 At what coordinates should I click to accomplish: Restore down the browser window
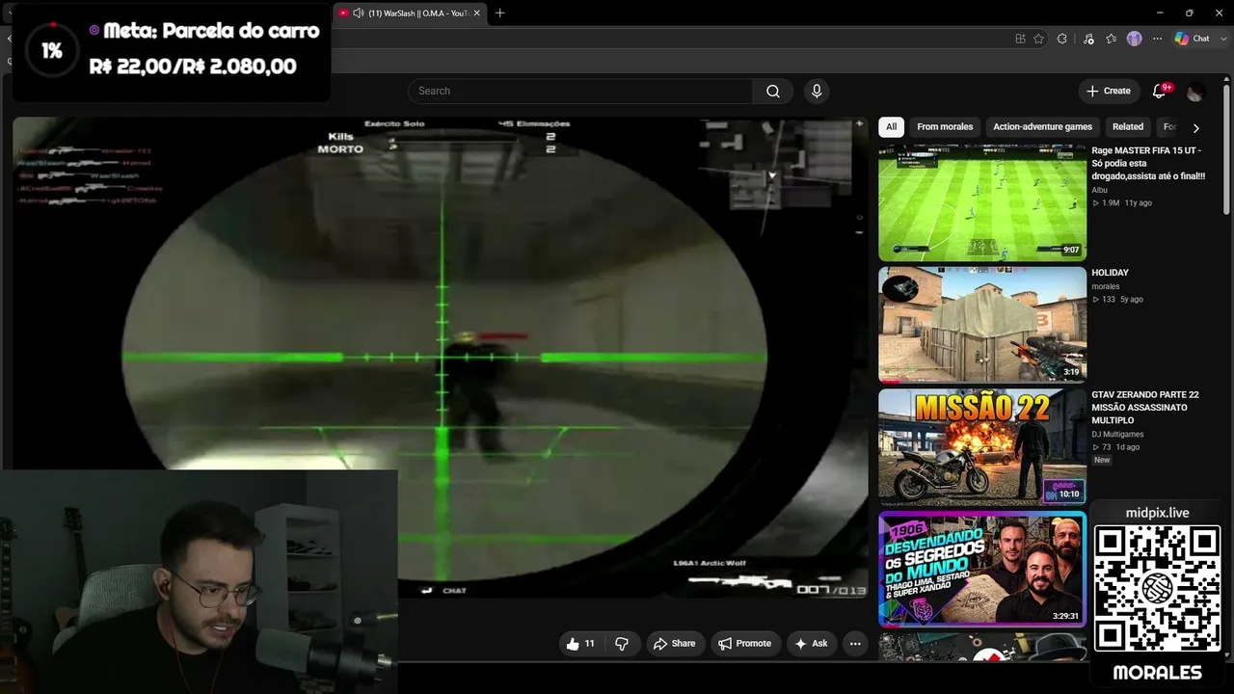coord(1189,13)
